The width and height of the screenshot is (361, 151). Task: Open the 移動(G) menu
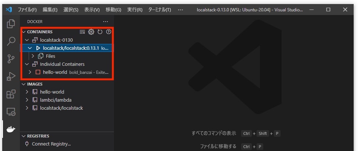113,10
